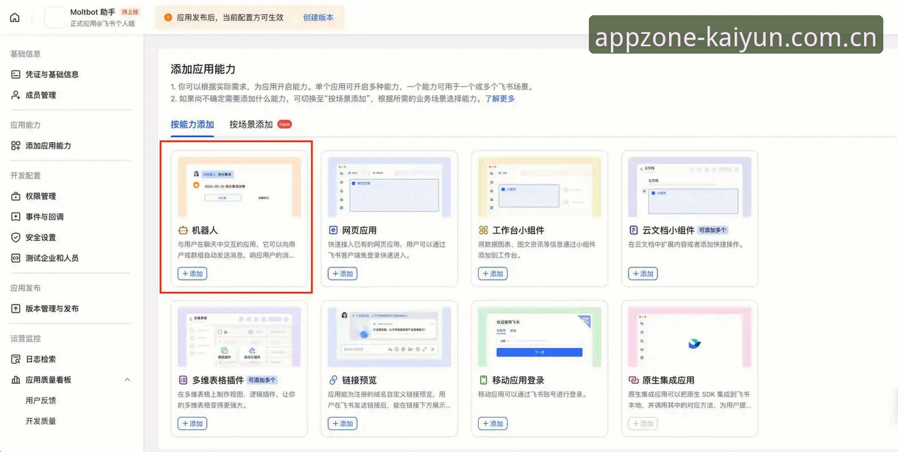Screen dimensions: 898x452
Task: Click the 应用质量看板 chart icon
Action: coord(16,380)
